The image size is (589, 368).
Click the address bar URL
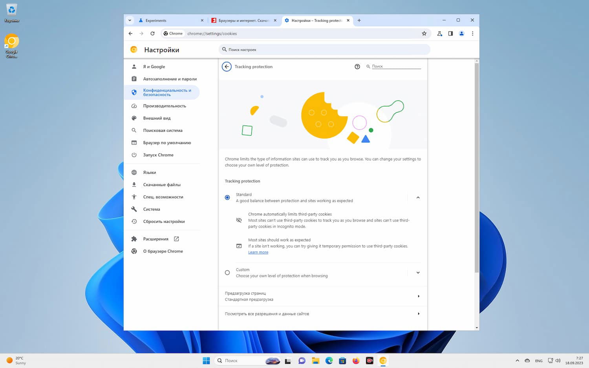pyautogui.click(x=212, y=34)
